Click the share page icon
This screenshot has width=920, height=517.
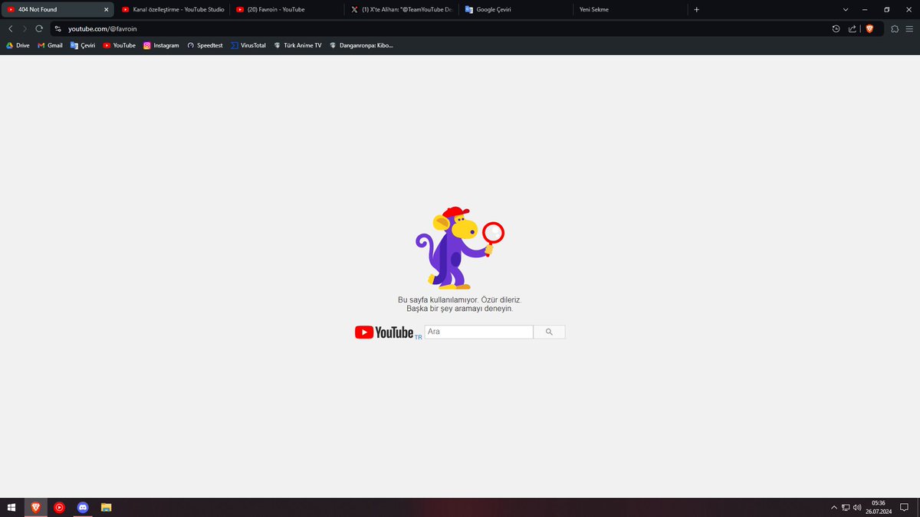point(853,28)
